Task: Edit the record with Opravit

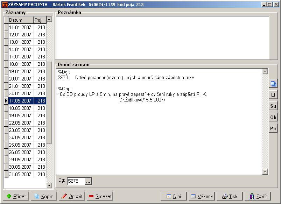Action: coord(72,196)
